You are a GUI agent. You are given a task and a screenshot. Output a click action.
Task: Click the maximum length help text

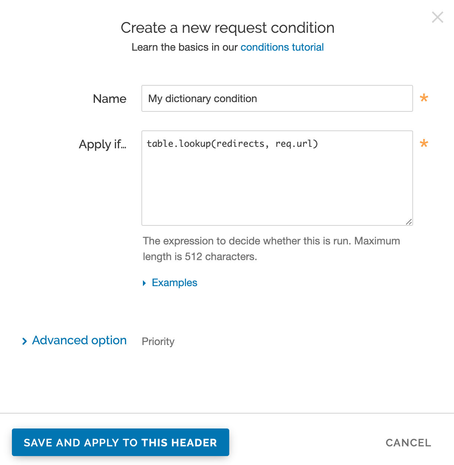271,249
